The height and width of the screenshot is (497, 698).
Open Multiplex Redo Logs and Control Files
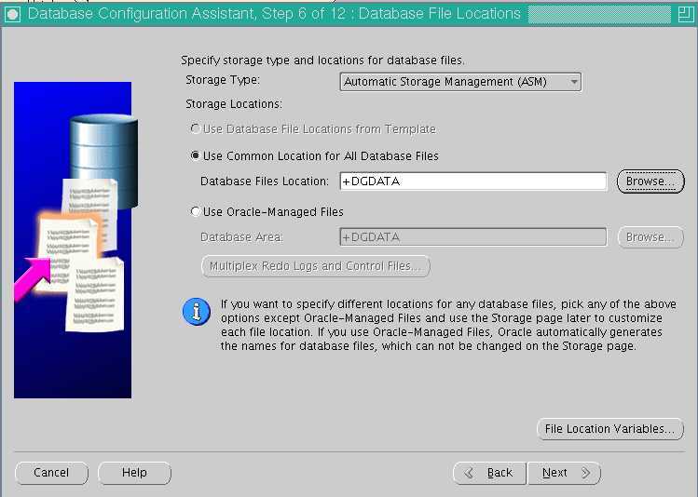click(316, 266)
